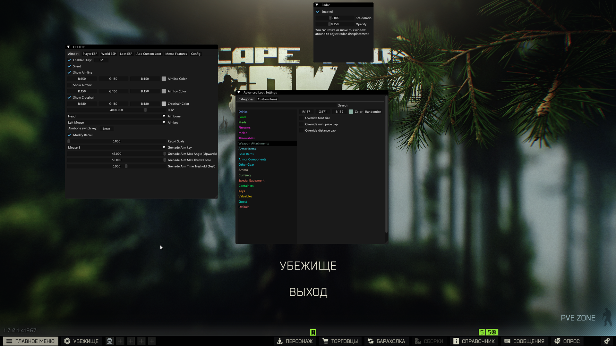Select the Categories tab
Viewport: 616px width, 346px height.
tap(246, 99)
